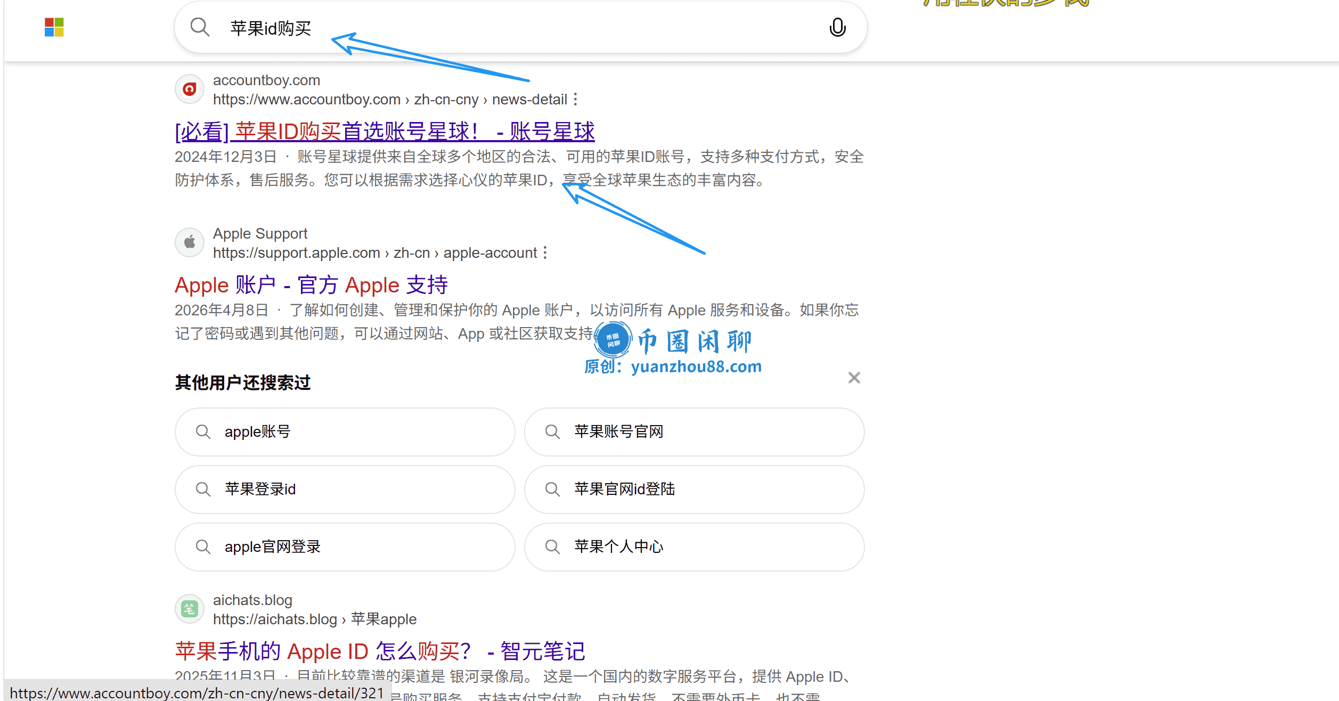Click the 2024年12月3日 result snippet text
The width and height of the screenshot is (1339, 701).
pyautogui.click(x=519, y=168)
